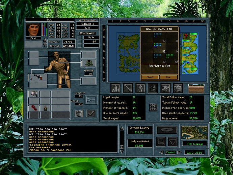The image size is (233, 175).
Task: Click the blue energy bar beside portrait
Action: 45,29
